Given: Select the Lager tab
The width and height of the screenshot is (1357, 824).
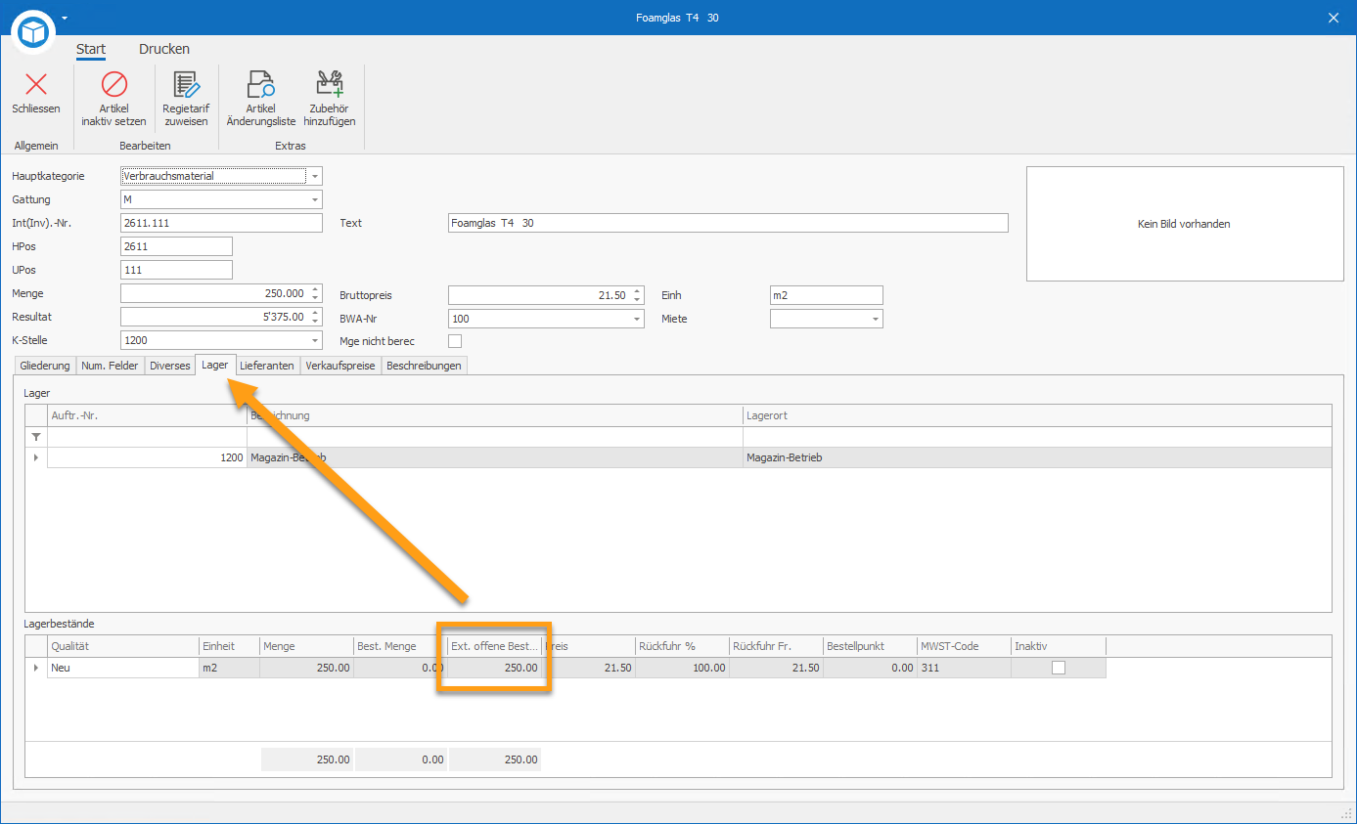Looking at the screenshot, I should pyautogui.click(x=215, y=365).
